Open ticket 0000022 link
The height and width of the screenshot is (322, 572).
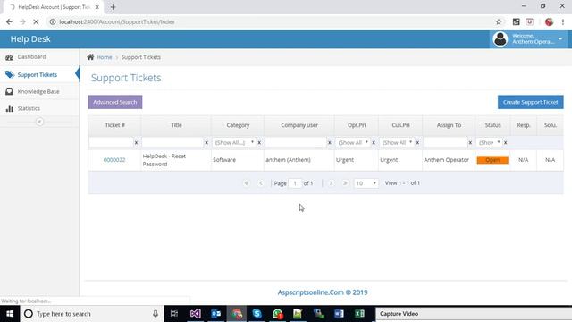pyautogui.click(x=114, y=160)
